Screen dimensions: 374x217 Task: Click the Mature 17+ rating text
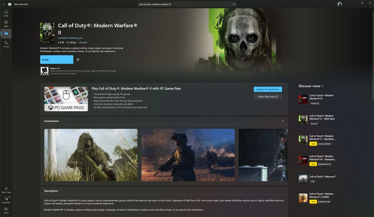click(55, 68)
